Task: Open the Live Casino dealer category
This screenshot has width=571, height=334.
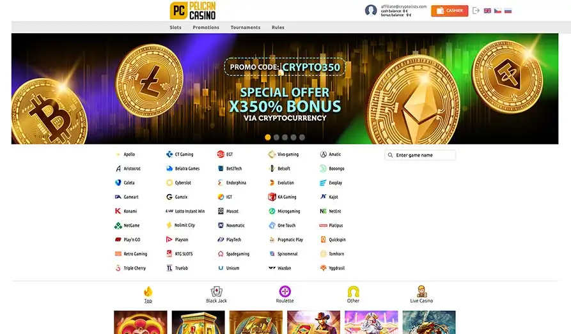Action: pyautogui.click(x=421, y=294)
